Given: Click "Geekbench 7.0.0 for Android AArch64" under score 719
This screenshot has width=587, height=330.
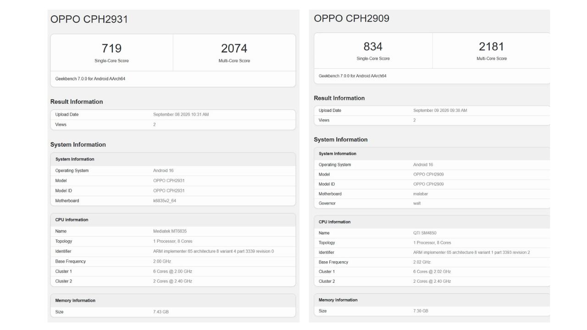Looking at the screenshot, I should pyautogui.click(x=90, y=79).
